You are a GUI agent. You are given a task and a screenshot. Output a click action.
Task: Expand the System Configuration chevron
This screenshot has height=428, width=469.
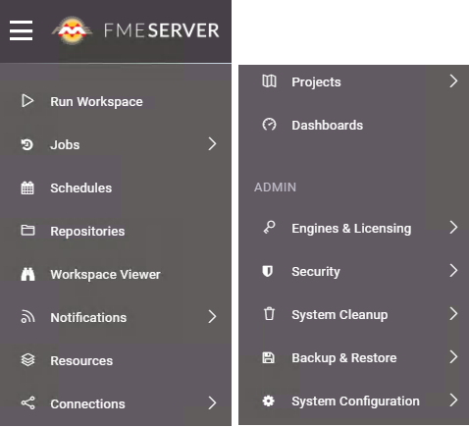point(453,401)
